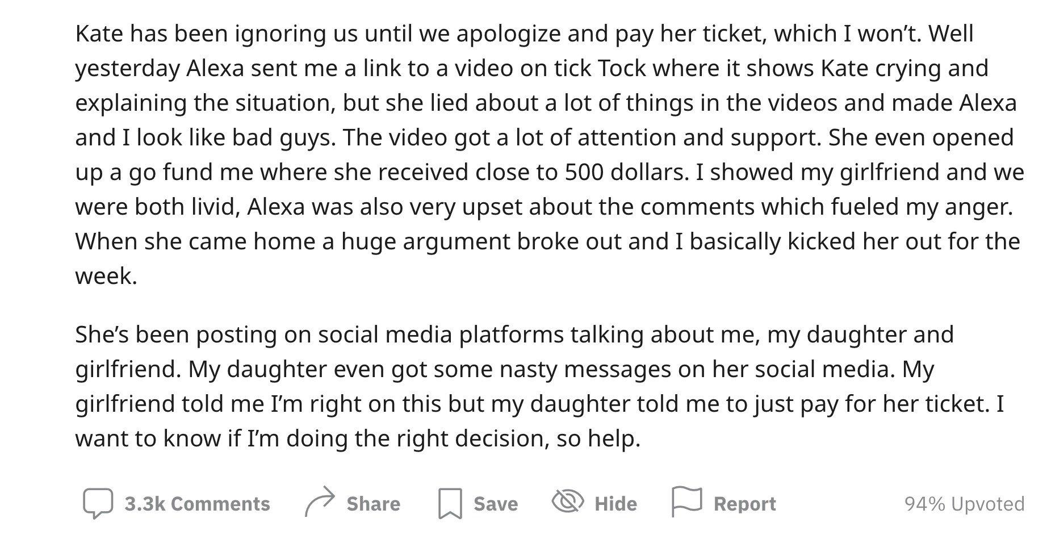Select the Hide text label

(615, 504)
